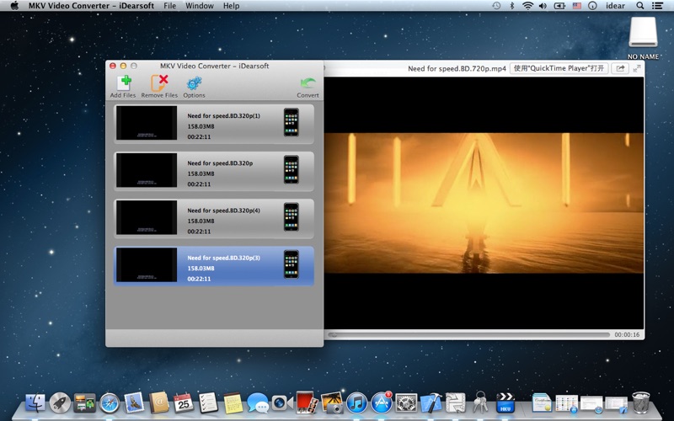The height and width of the screenshot is (421, 674).
Task: Open yellow Notes icon in Dock
Action: (x=233, y=403)
